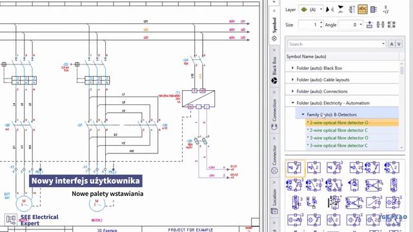Switch to the Black Box side tab
The image size is (413, 232).
click(x=274, y=70)
